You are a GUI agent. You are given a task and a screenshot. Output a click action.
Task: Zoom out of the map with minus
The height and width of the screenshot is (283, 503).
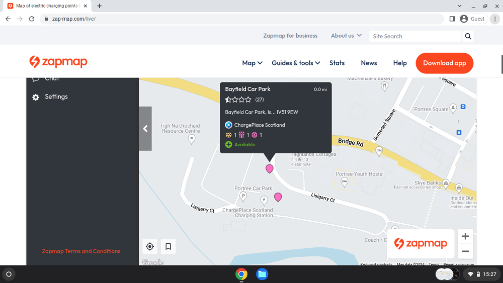(465, 251)
